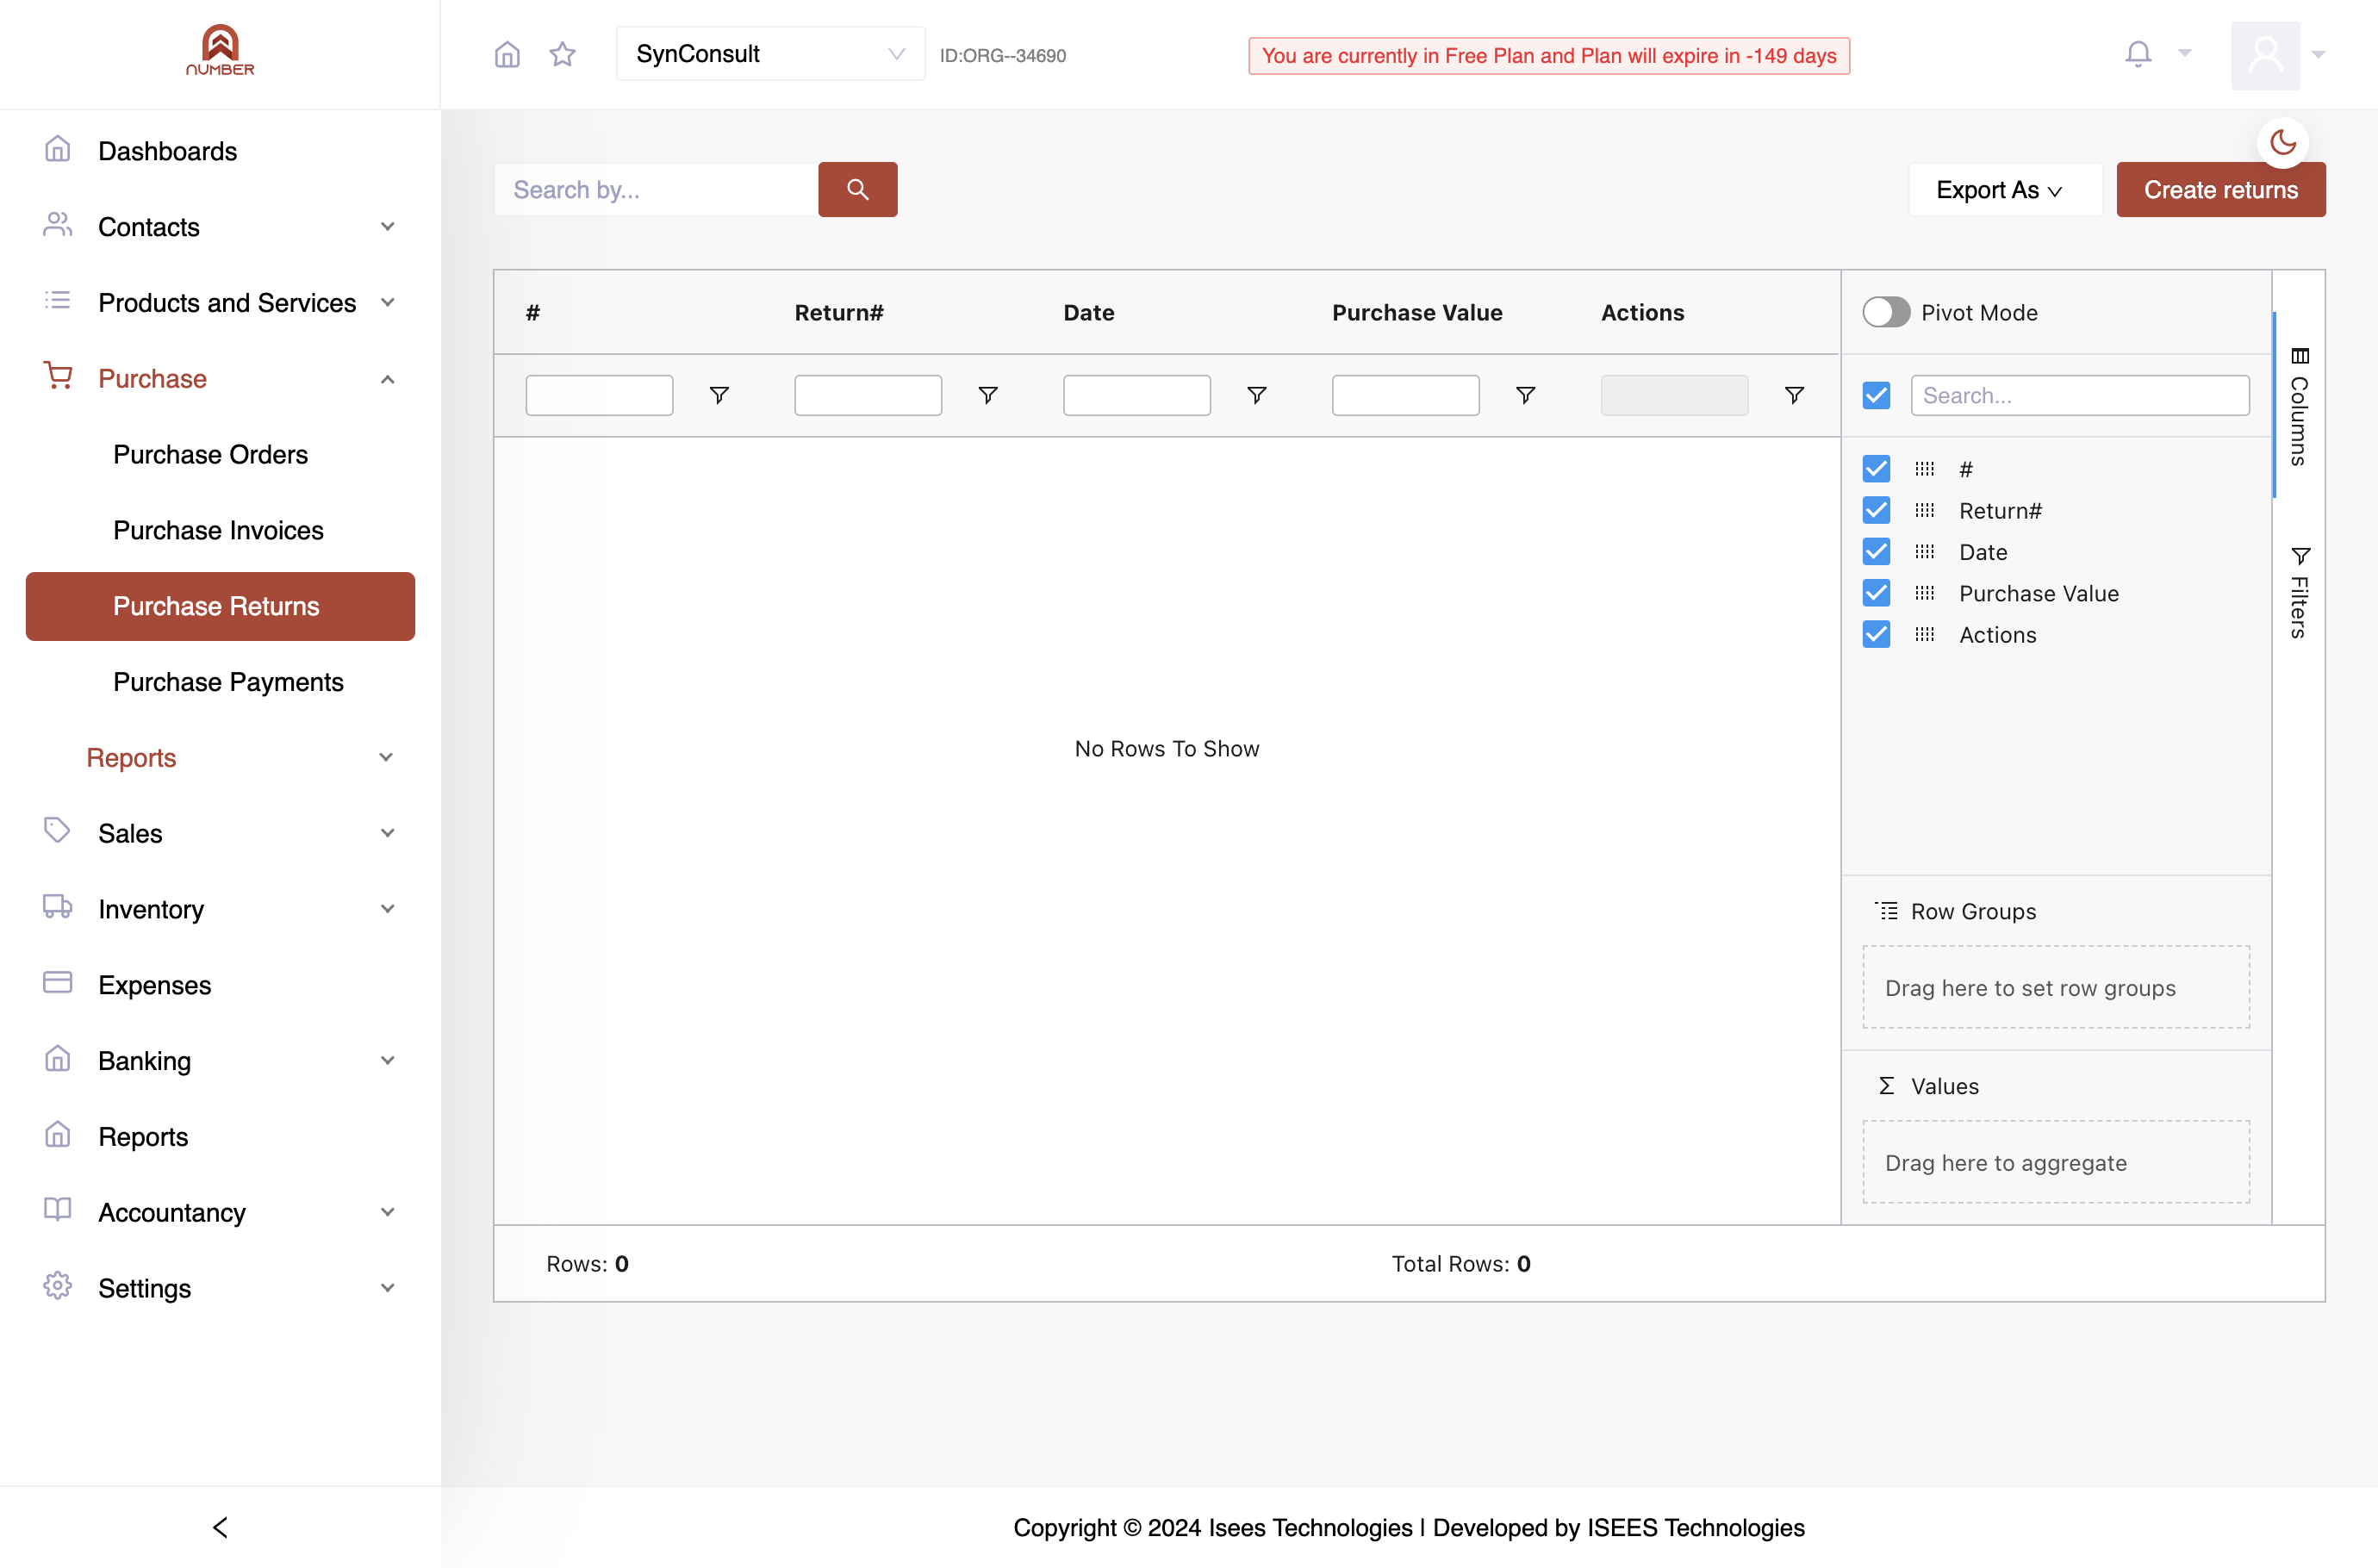Toggle select-all columns checkbox
The height and width of the screenshot is (1568, 2378).
click(x=1876, y=395)
